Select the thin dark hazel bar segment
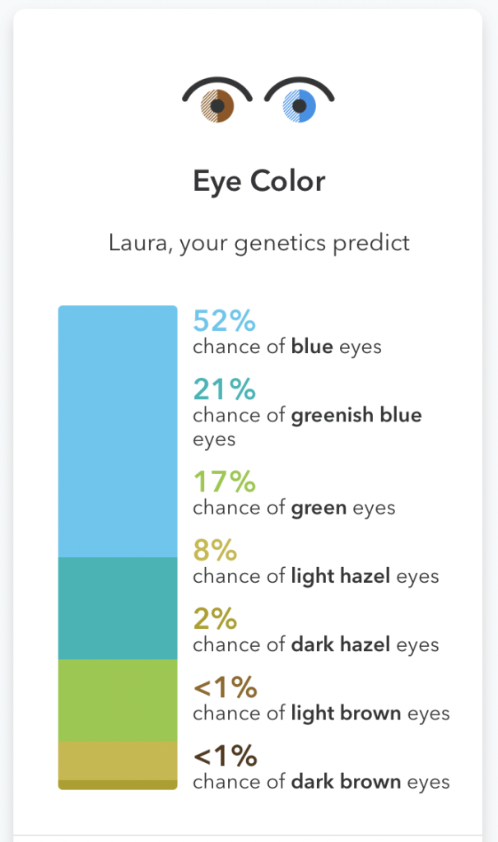The width and height of the screenshot is (498, 842). [118, 785]
